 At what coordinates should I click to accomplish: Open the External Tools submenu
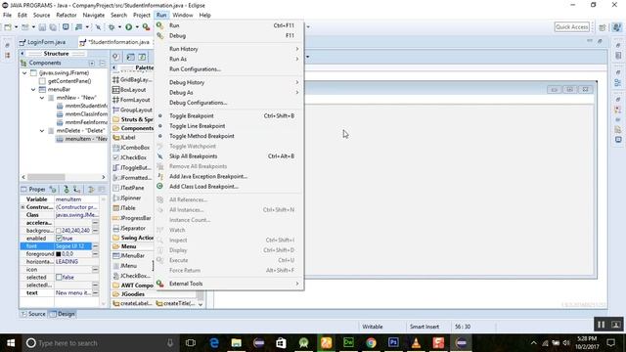(x=229, y=284)
